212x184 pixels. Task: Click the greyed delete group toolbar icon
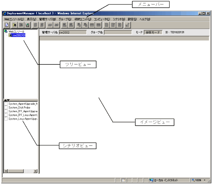(42, 25)
